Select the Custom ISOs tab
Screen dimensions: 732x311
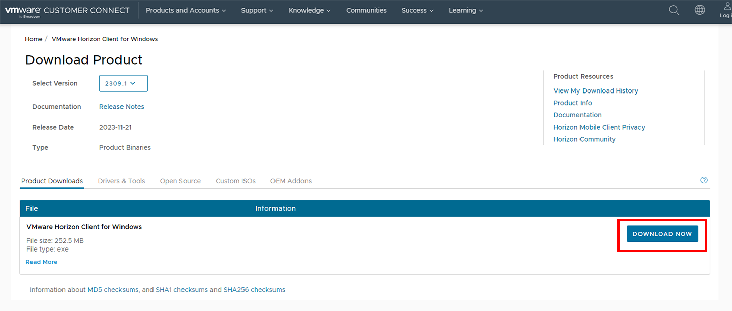click(x=235, y=181)
